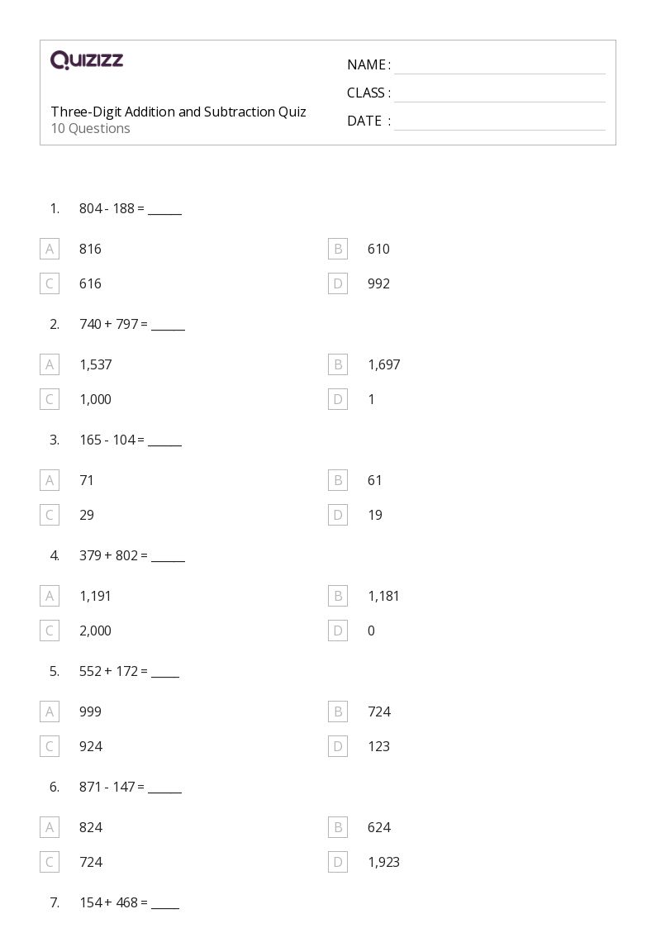Choose box A beside 1,191
Screen dimensions: 656x928
(50, 596)
